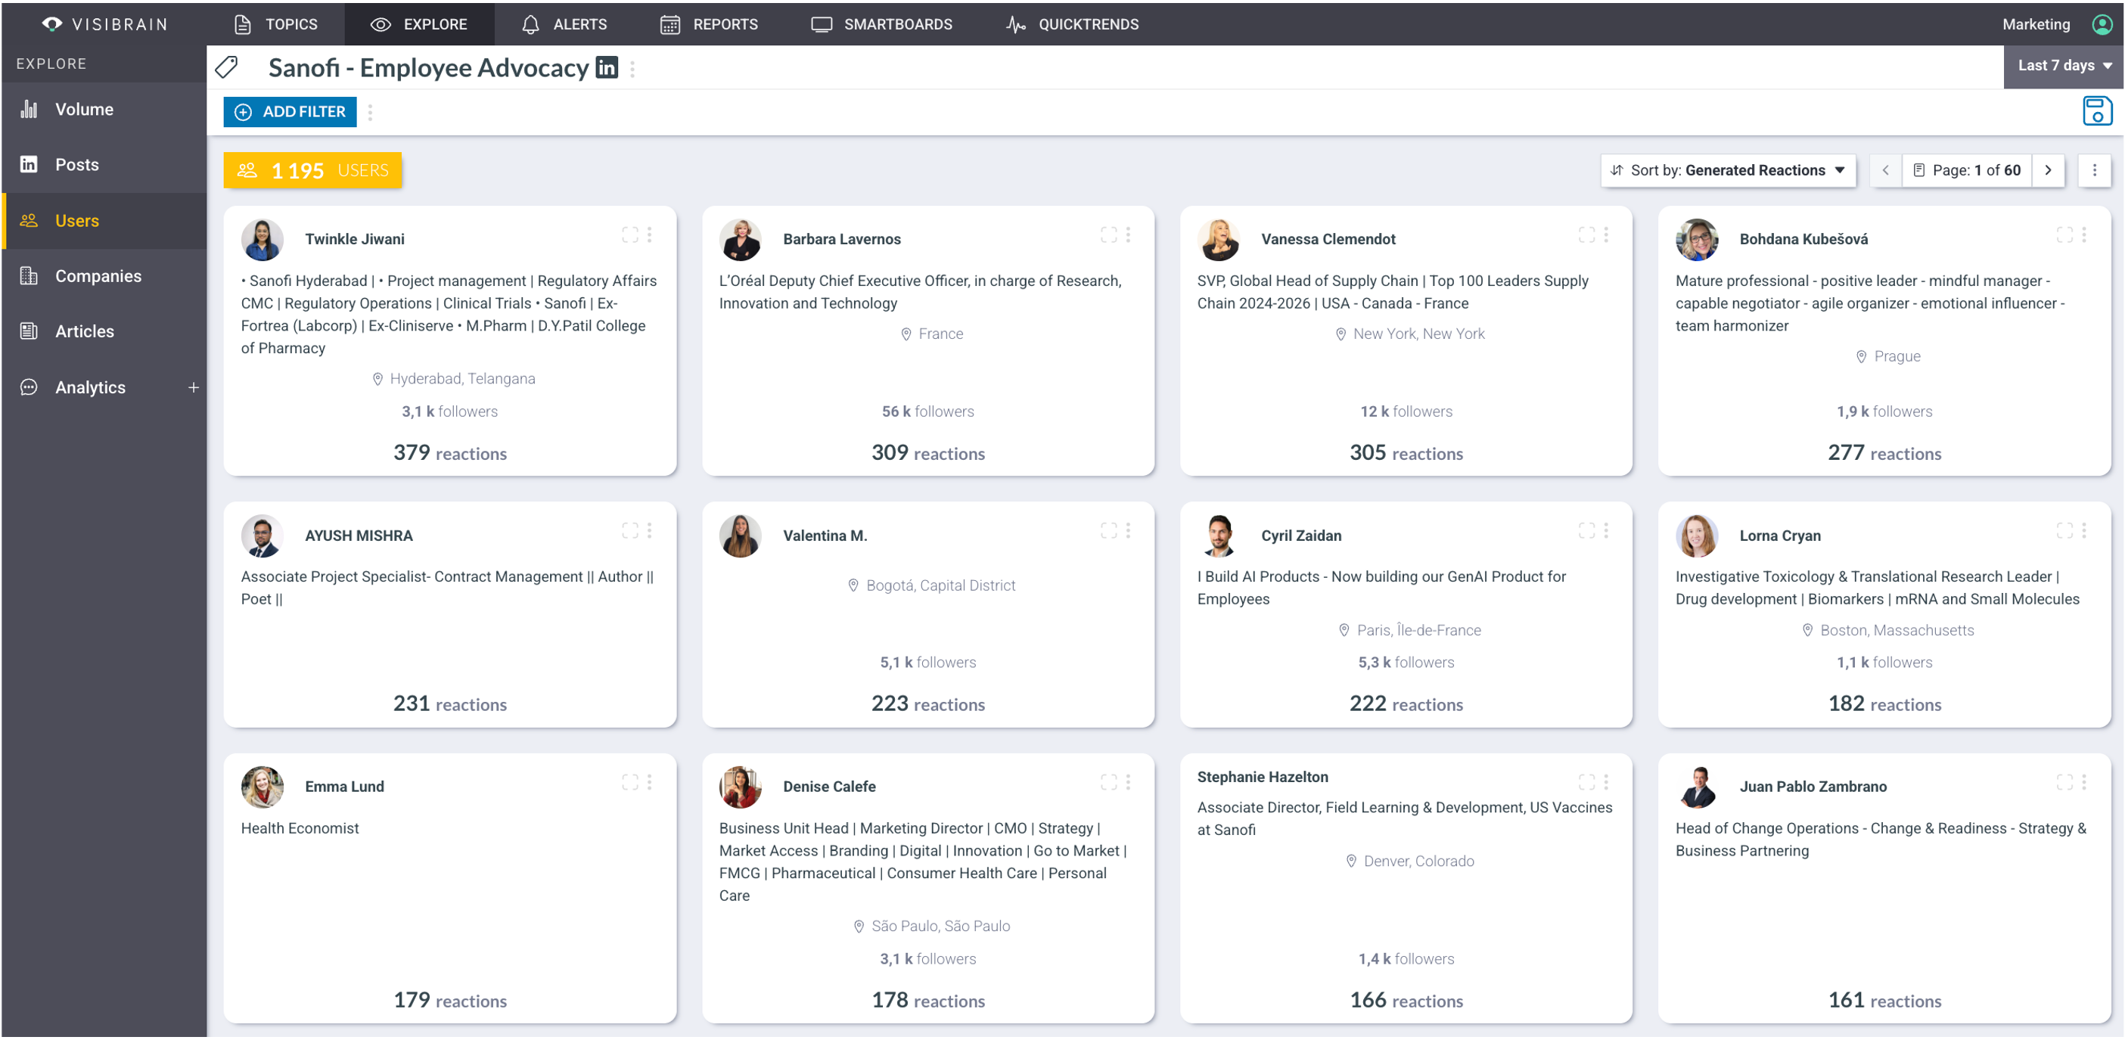Click the '277 reactions' count
The width and height of the screenshot is (2125, 1040).
[x=1884, y=453]
